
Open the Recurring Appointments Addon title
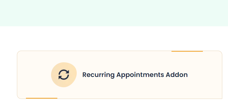pos(135,75)
